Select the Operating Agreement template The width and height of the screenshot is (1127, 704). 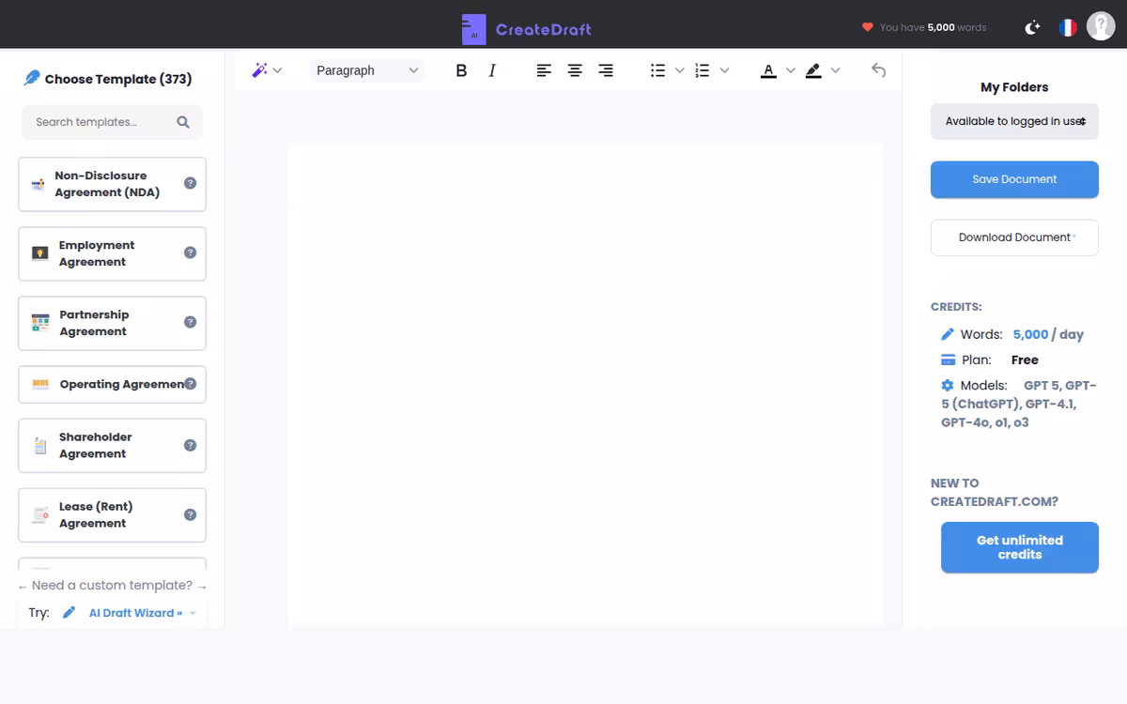[x=112, y=384]
